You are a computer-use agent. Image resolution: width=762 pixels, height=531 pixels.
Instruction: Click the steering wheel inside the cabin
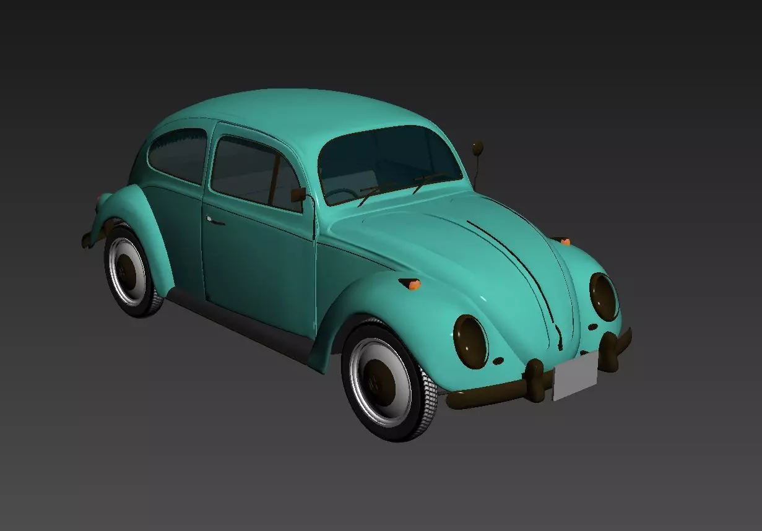pyautogui.click(x=341, y=196)
